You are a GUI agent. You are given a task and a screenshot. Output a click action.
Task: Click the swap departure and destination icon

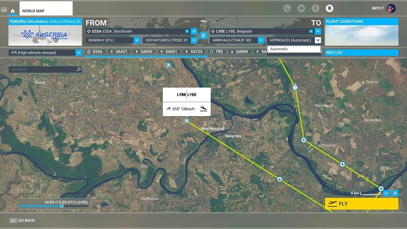[203, 36]
